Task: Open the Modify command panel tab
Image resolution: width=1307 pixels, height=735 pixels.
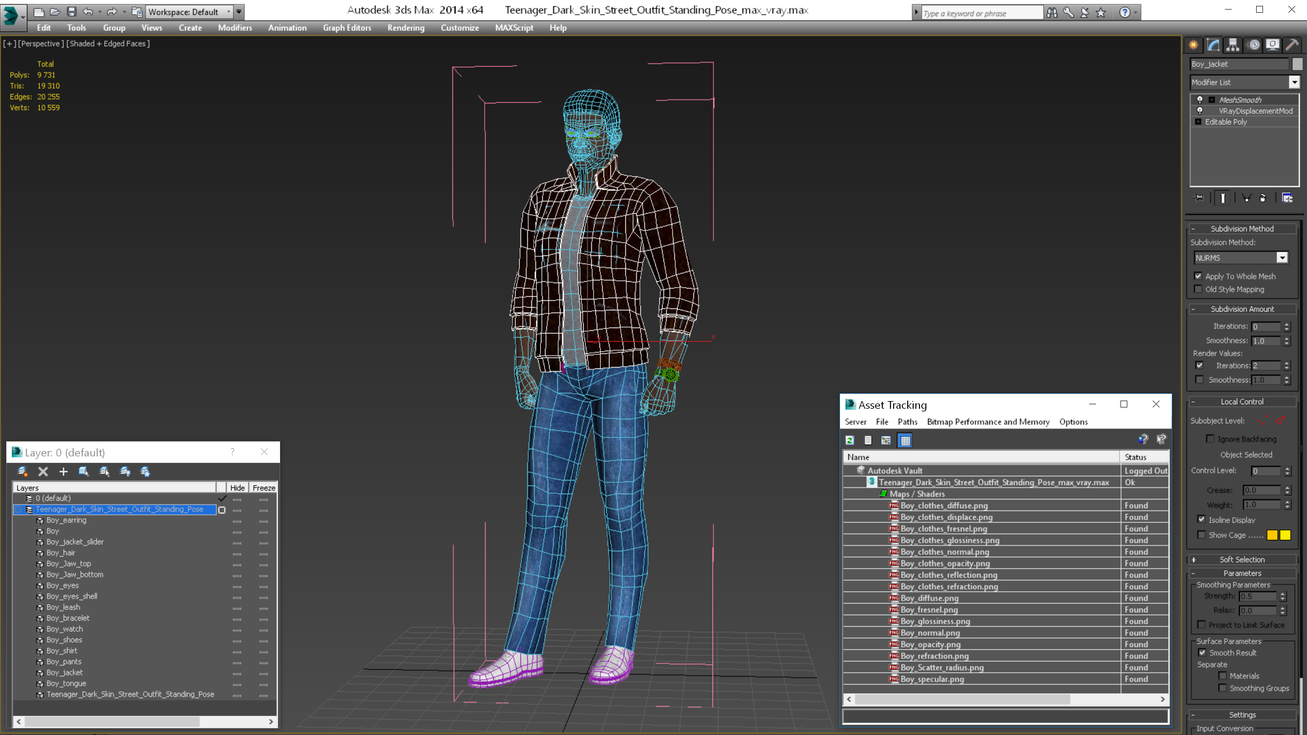Action: click(1213, 45)
